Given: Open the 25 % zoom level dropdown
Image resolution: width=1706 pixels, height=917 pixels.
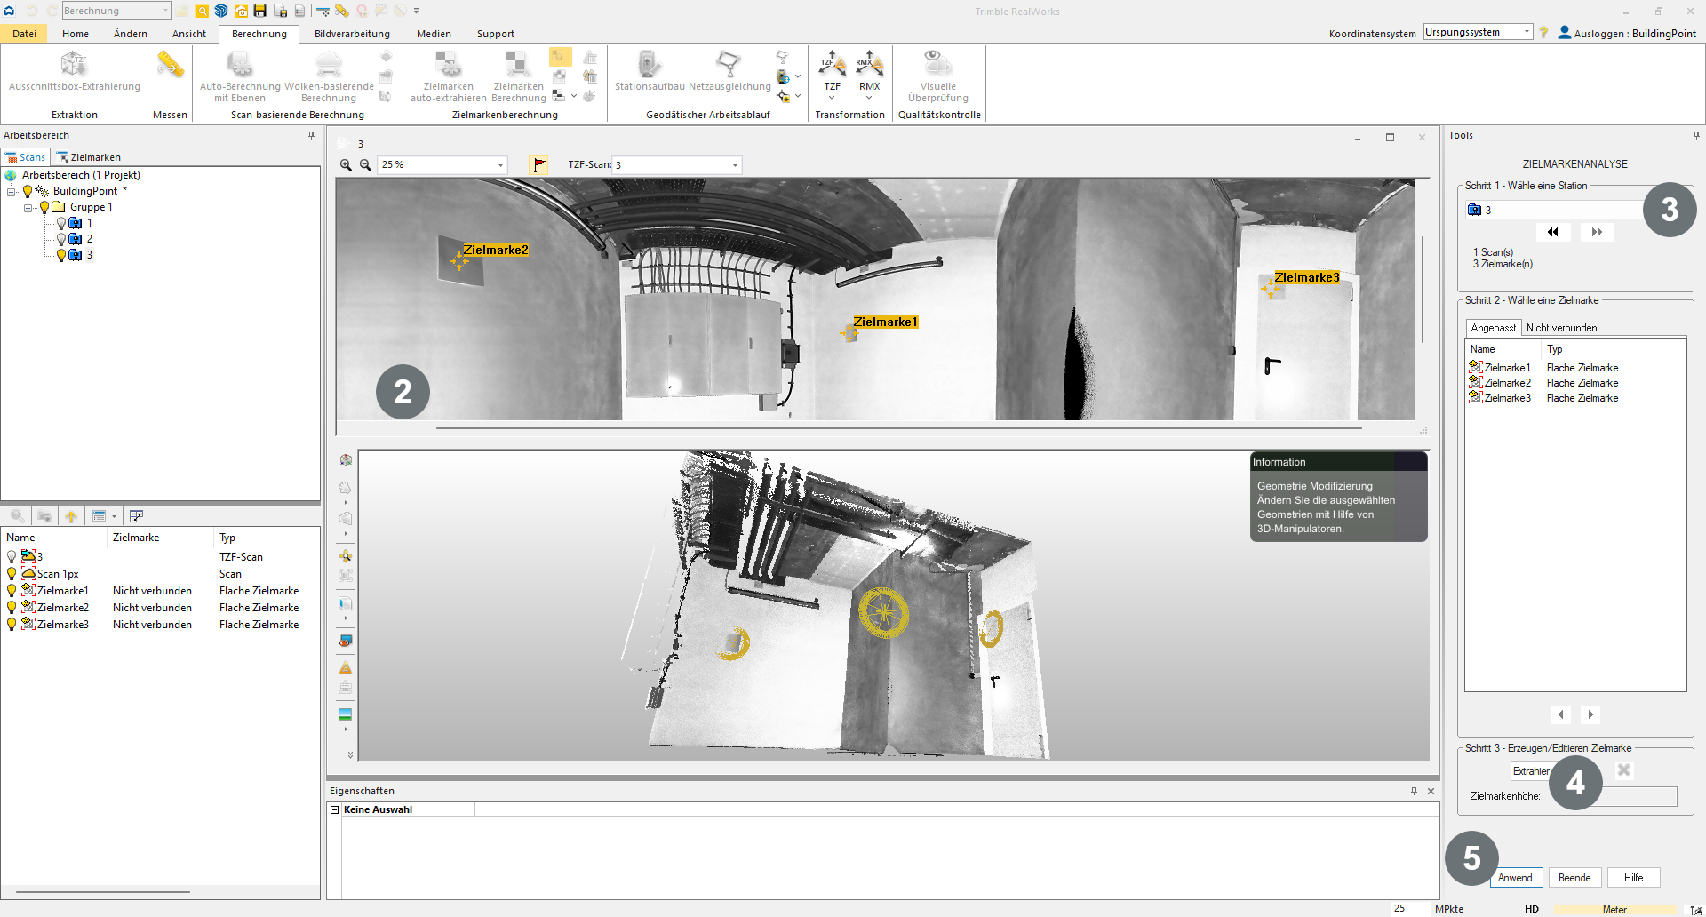Looking at the screenshot, I should pos(500,165).
